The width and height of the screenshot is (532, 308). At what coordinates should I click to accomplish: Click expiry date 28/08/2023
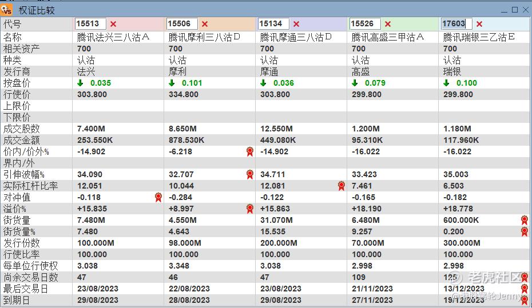[189, 300]
